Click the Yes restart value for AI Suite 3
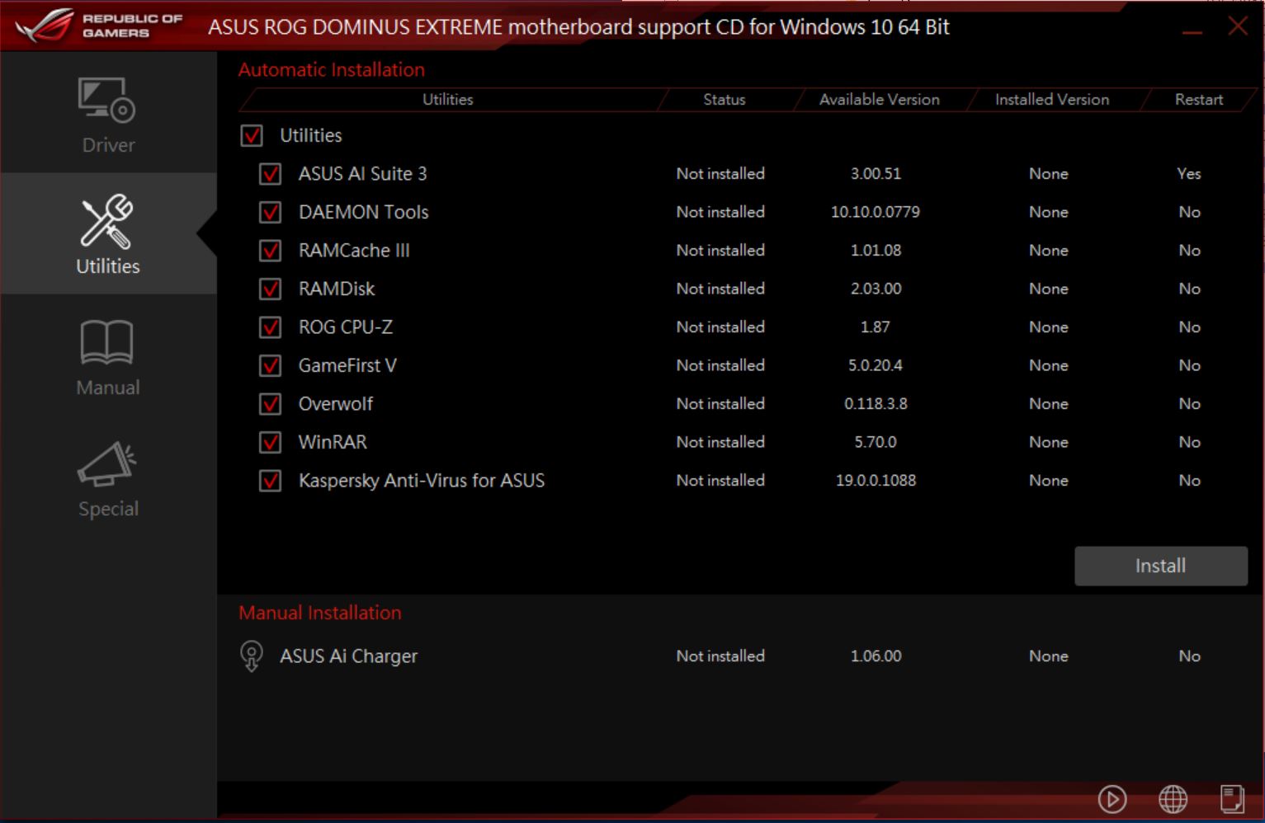Screen dimensions: 1265x823 pos(1189,174)
